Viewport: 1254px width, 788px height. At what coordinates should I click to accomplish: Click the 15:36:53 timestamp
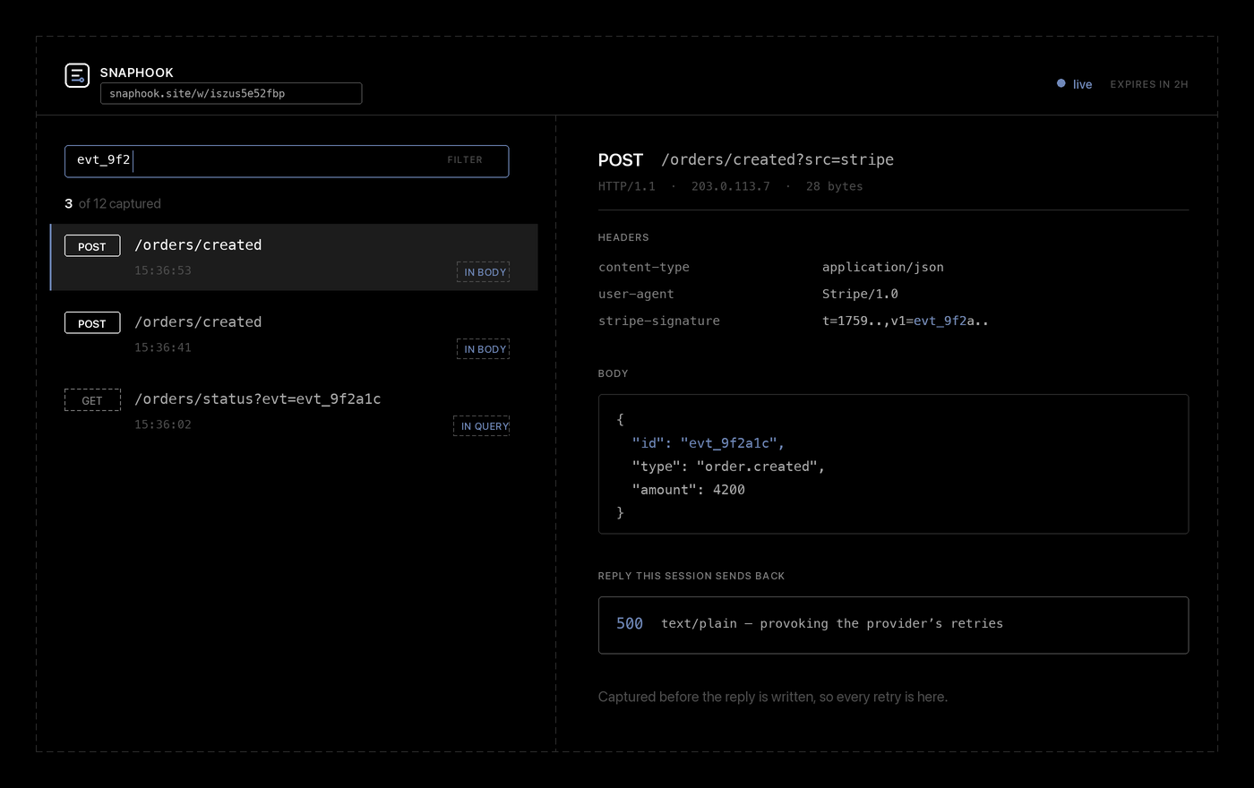(x=163, y=270)
